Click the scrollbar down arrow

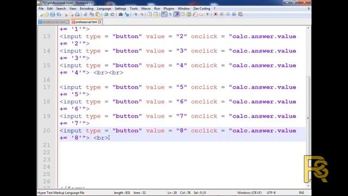(x=308, y=186)
